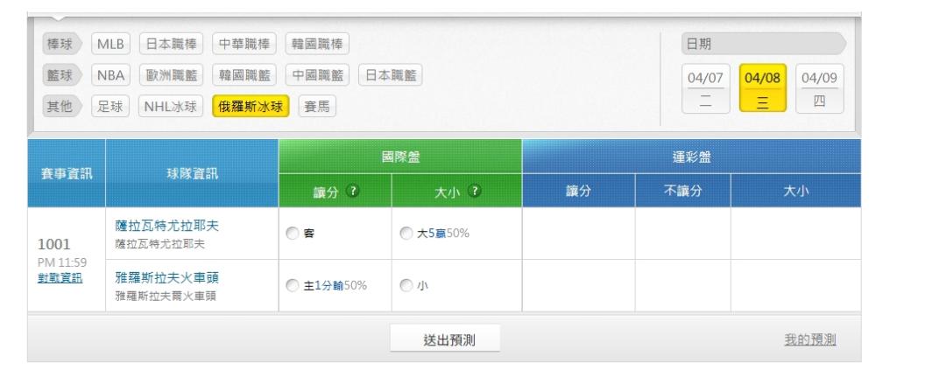
Task: Click the 不讓分 column header
Action: (x=682, y=191)
